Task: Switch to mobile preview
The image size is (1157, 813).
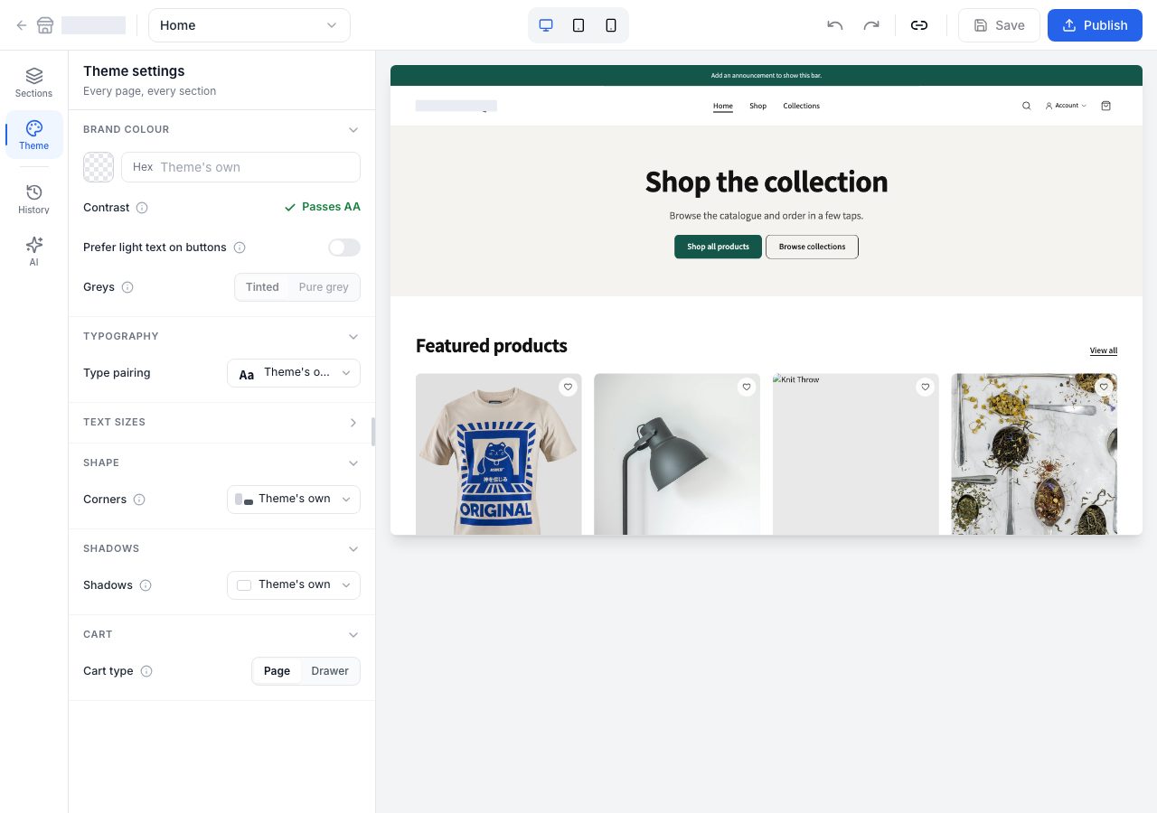Action: point(611,25)
